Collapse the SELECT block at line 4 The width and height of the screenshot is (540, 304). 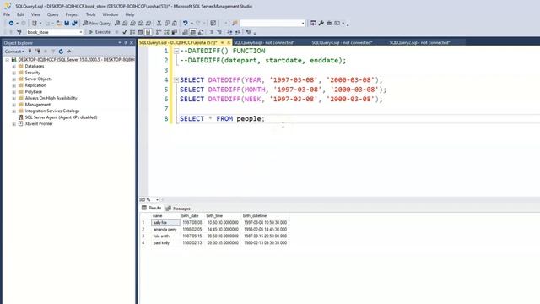click(x=176, y=79)
